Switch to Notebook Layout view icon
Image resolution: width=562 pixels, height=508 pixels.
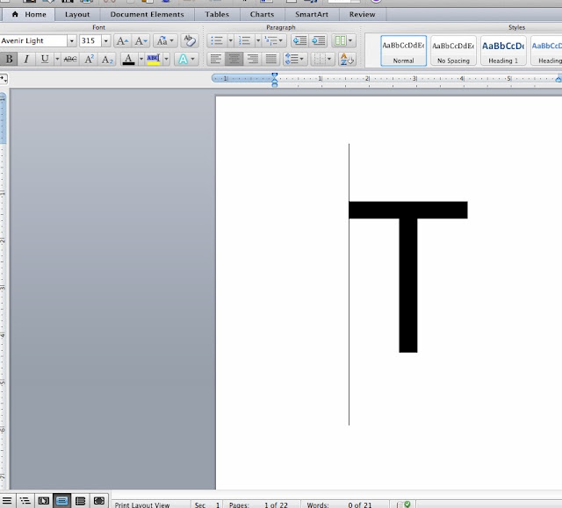(80, 500)
